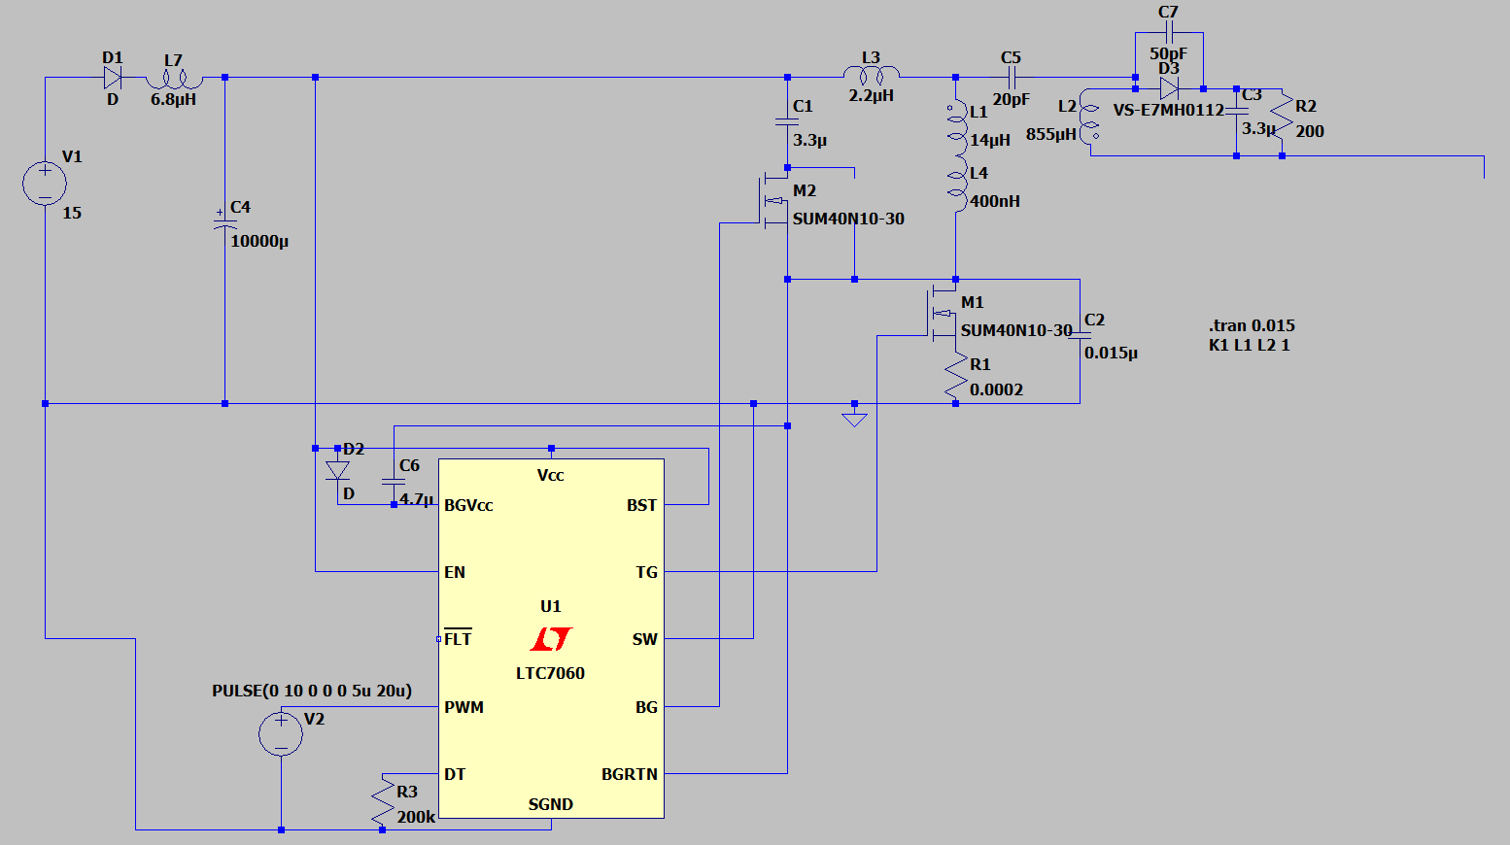Select the VS-E7MH0112 diode model label
The image size is (1510, 845).
click(1168, 110)
